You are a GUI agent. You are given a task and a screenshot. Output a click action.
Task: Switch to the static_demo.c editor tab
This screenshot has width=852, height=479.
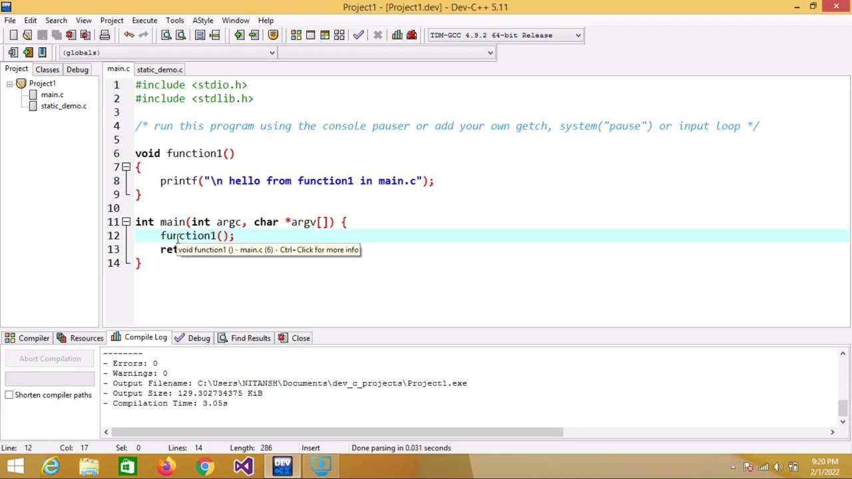click(160, 70)
